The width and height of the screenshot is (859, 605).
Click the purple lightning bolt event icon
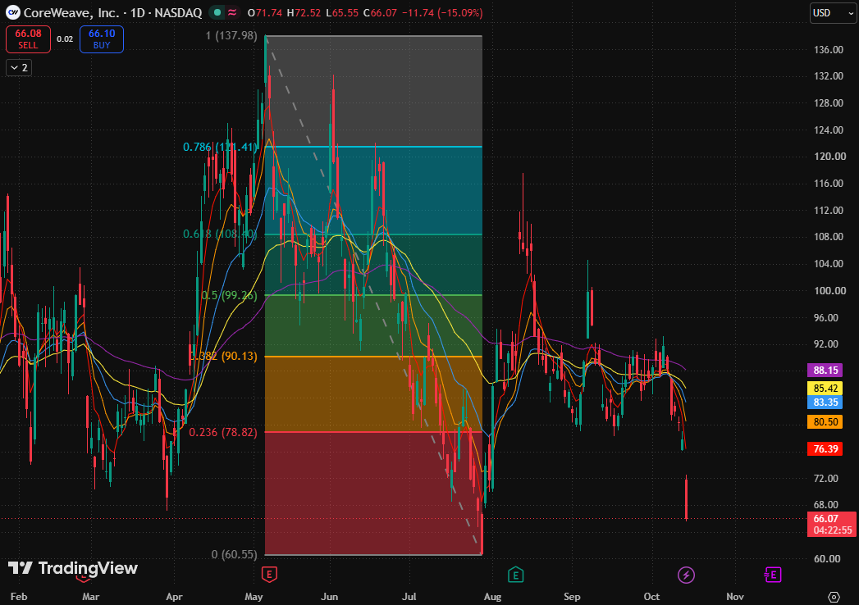[x=686, y=575]
